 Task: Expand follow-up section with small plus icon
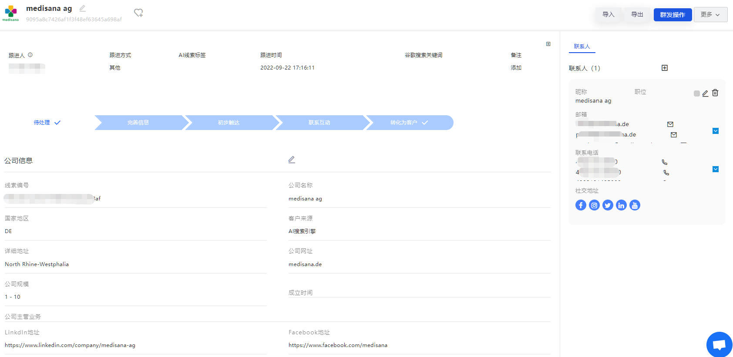pos(548,44)
